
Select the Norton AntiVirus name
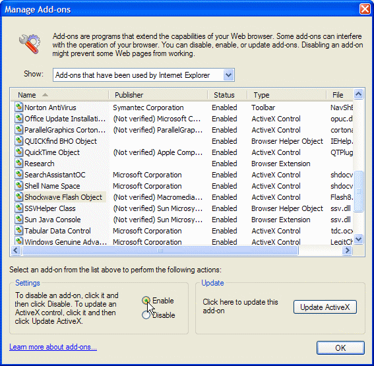tap(50, 107)
